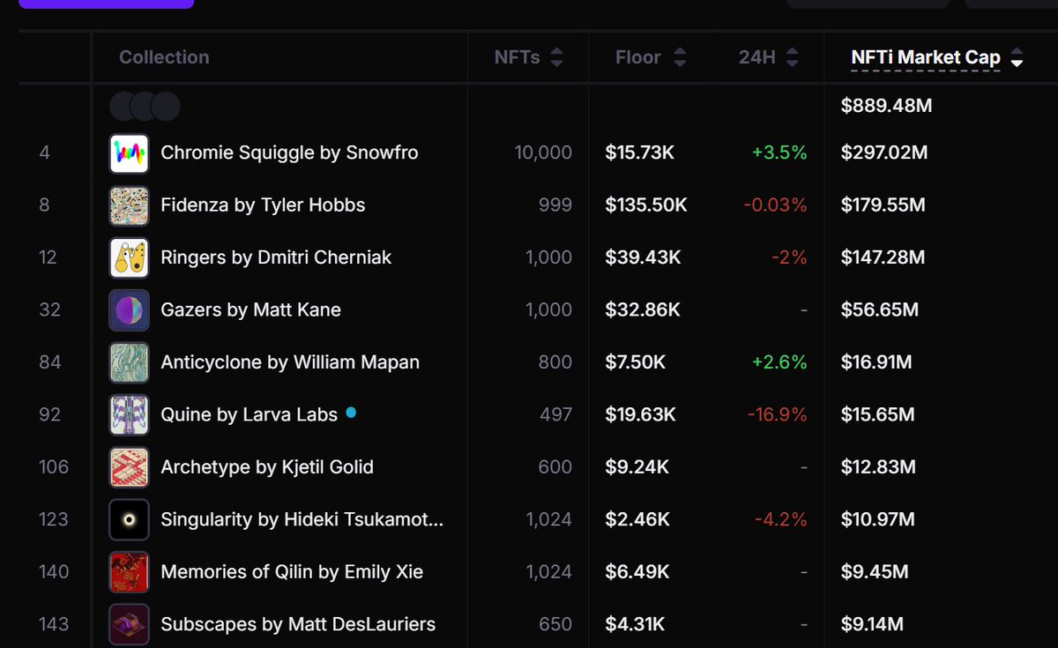Click Chromie Squiggle floor price $15.73K

coord(639,153)
